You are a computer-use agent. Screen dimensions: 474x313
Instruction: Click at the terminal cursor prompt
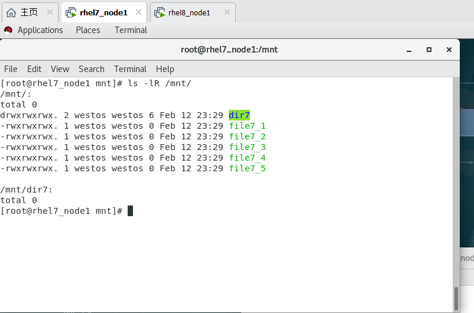coord(130,211)
